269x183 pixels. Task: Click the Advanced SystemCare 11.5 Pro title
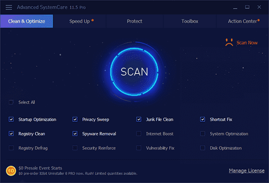[x=51, y=7]
